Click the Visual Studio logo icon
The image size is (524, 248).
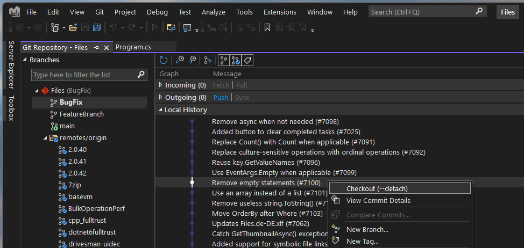[15, 12]
